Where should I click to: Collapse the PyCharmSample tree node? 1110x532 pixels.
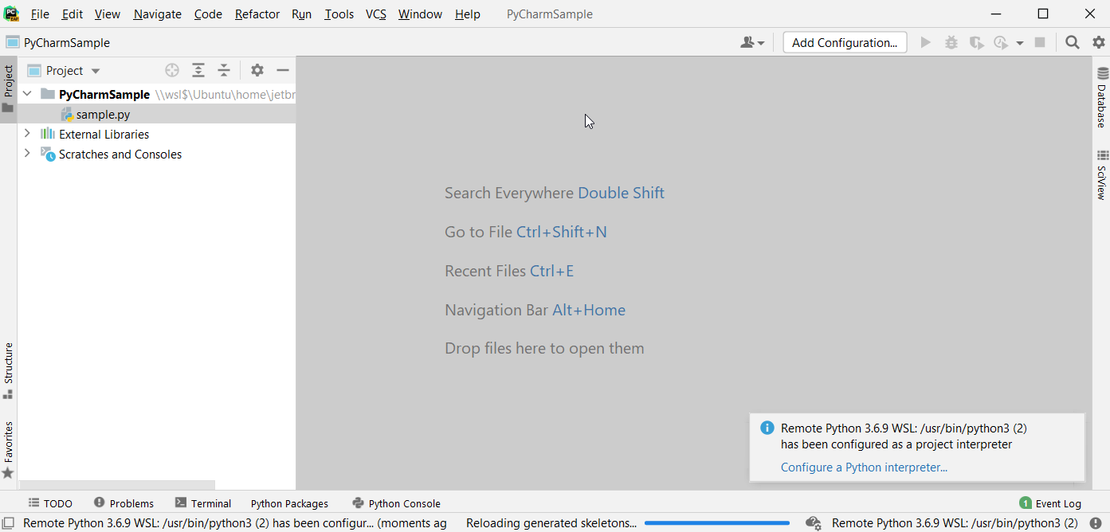27,94
